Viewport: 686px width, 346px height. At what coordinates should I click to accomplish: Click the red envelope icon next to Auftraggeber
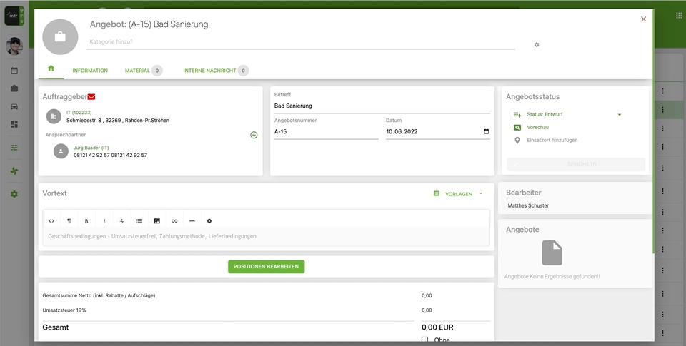(91, 96)
